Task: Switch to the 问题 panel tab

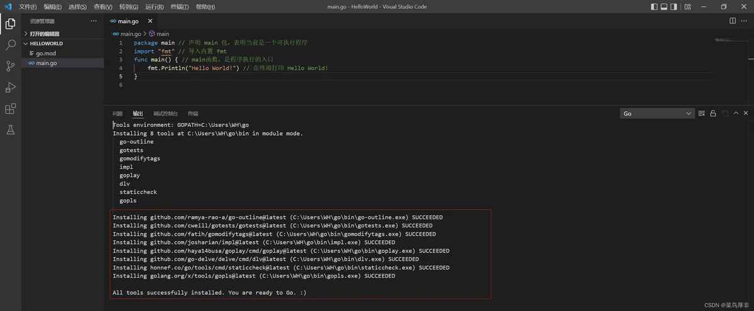Action: coord(117,114)
